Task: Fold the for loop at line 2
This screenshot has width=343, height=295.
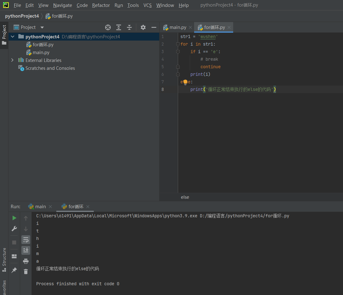Action: click(178, 44)
